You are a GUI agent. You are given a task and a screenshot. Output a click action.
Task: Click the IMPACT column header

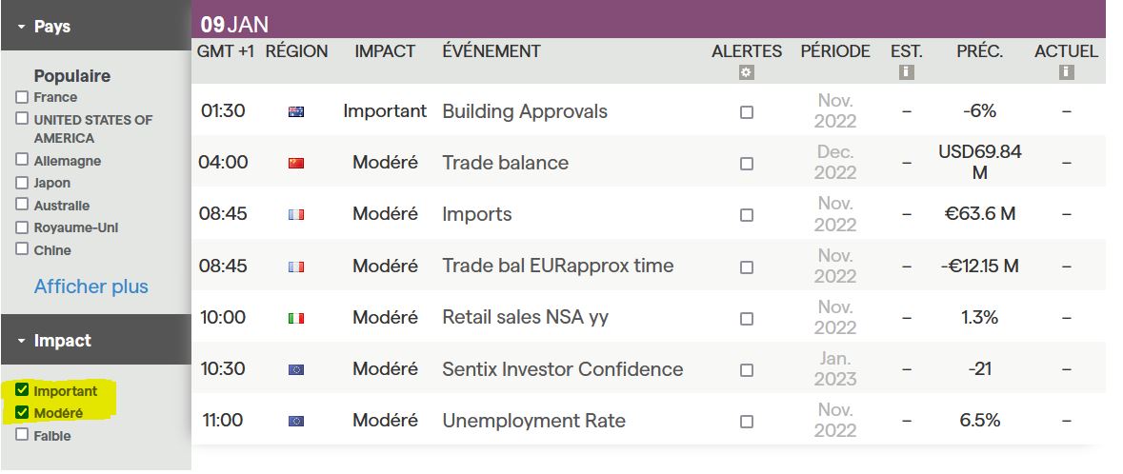(385, 51)
